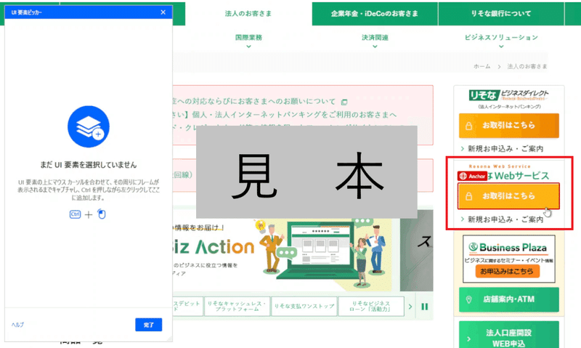Click the external-link icon after お願いについて
This screenshot has height=348, width=581.
[x=344, y=102]
